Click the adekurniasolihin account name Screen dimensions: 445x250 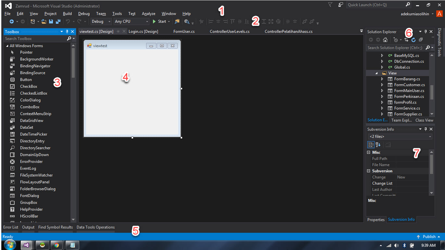click(x=415, y=14)
